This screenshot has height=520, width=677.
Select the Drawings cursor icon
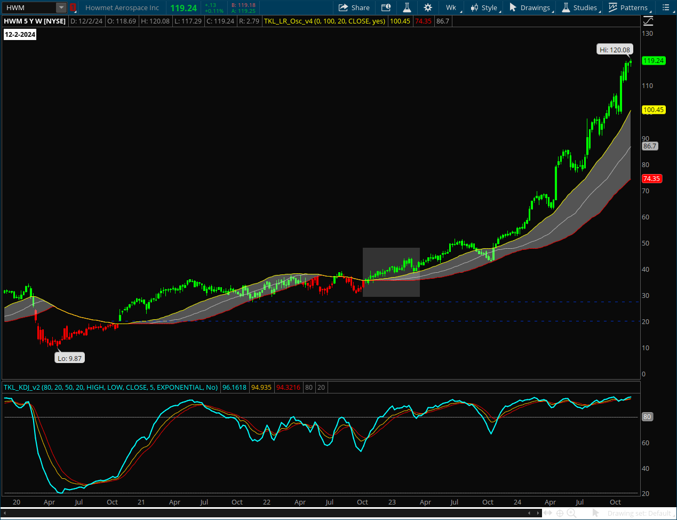[x=513, y=7]
